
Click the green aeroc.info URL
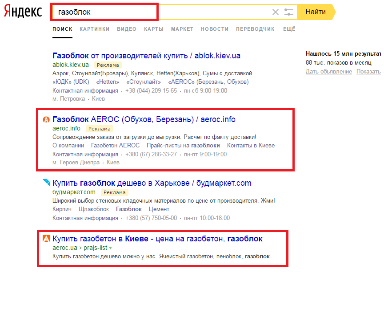[x=66, y=128]
